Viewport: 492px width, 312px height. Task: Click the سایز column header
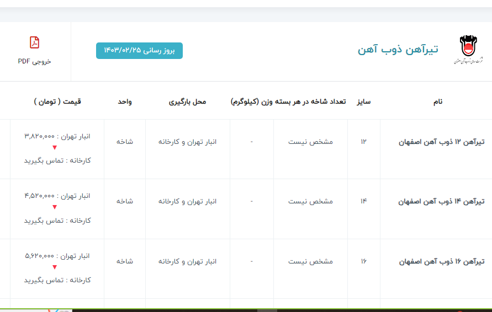click(x=363, y=102)
